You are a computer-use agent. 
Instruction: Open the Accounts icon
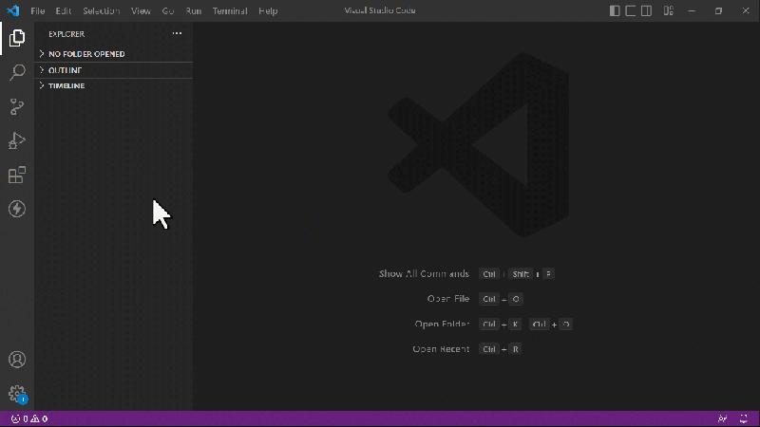click(x=17, y=360)
